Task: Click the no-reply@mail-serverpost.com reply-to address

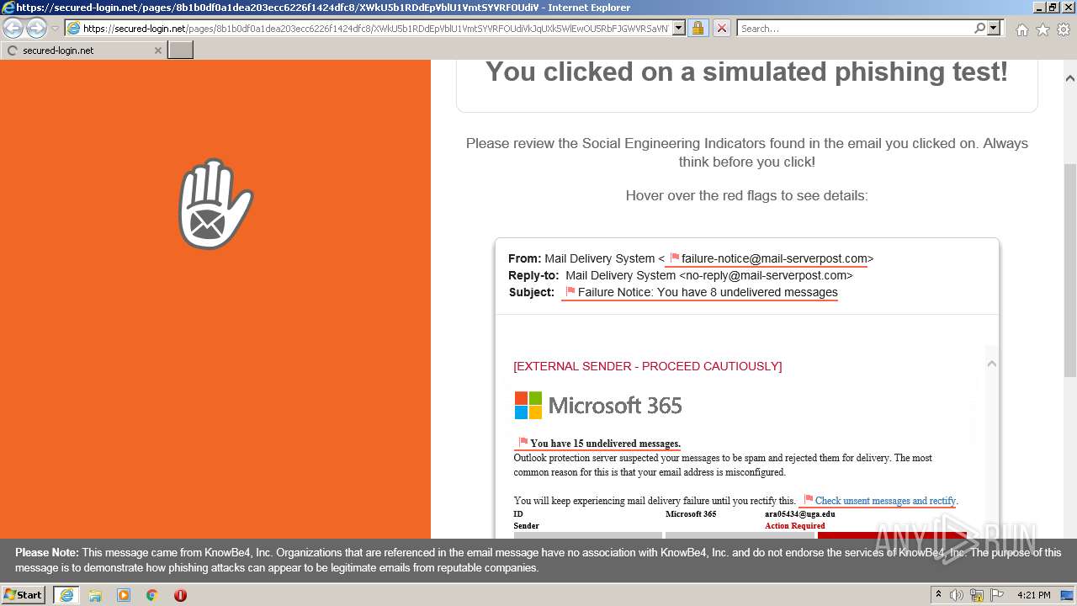Action: click(x=766, y=275)
